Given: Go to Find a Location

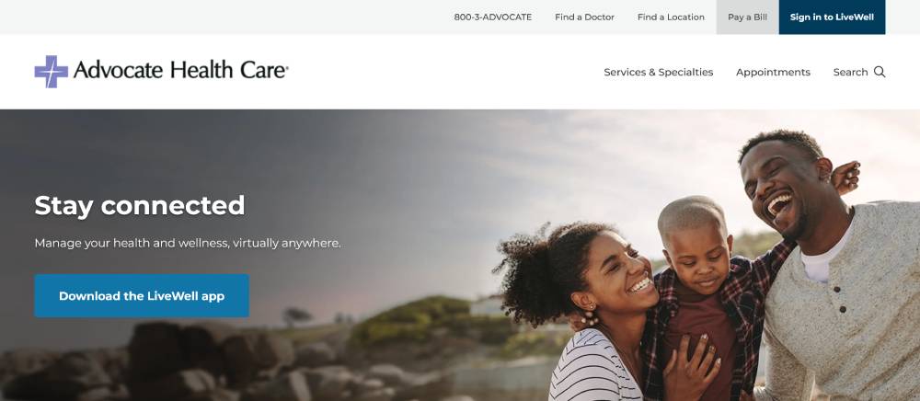Looking at the screenshot, I should (x=671, y=17).
